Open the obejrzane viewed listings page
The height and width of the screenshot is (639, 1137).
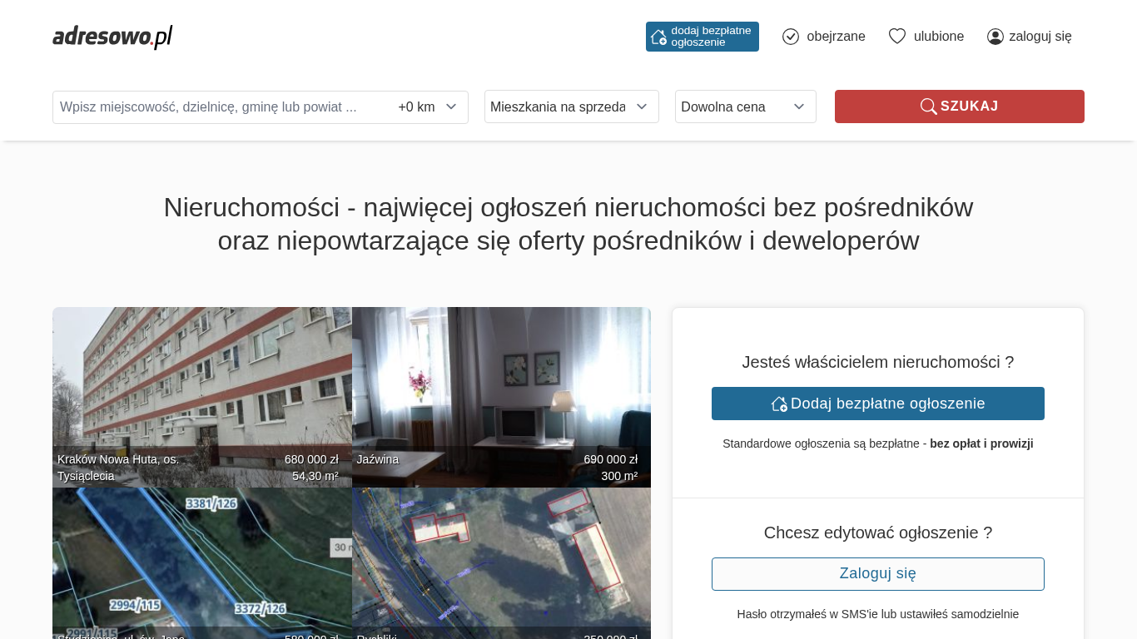tap(835, 37)
